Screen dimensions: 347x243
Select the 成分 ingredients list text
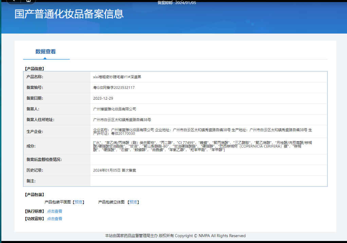pyautogui.click(x=202, y=146)
